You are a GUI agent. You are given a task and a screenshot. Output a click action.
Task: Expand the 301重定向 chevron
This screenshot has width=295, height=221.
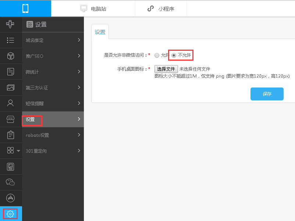tap(79, 150)
